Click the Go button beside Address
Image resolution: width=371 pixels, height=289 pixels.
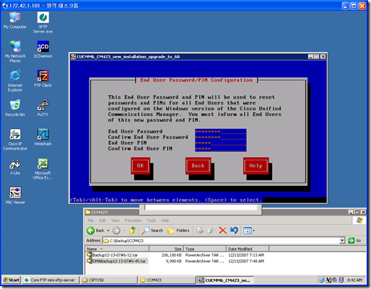(354, 241)
